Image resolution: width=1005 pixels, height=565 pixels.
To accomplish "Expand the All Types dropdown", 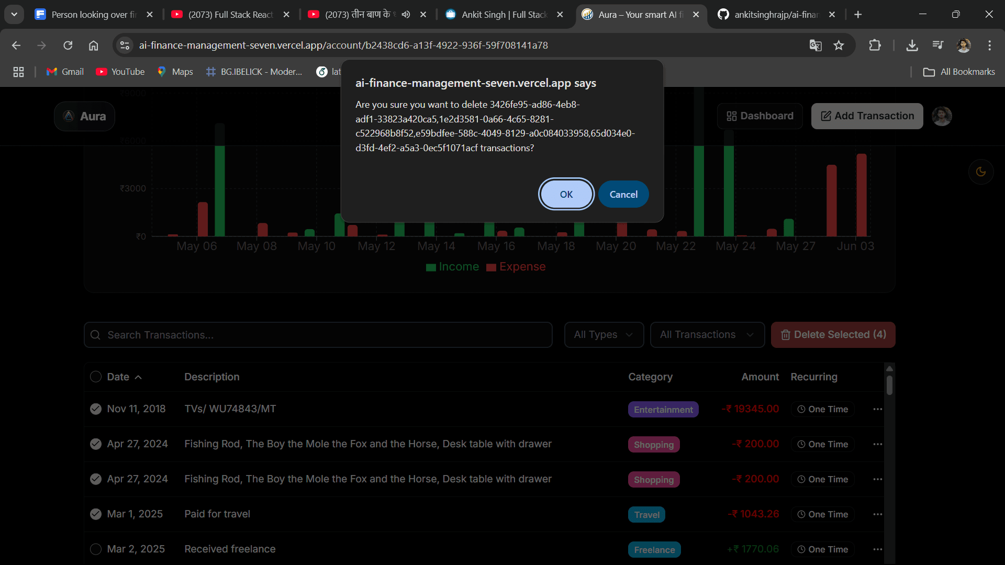I will 604,335.
